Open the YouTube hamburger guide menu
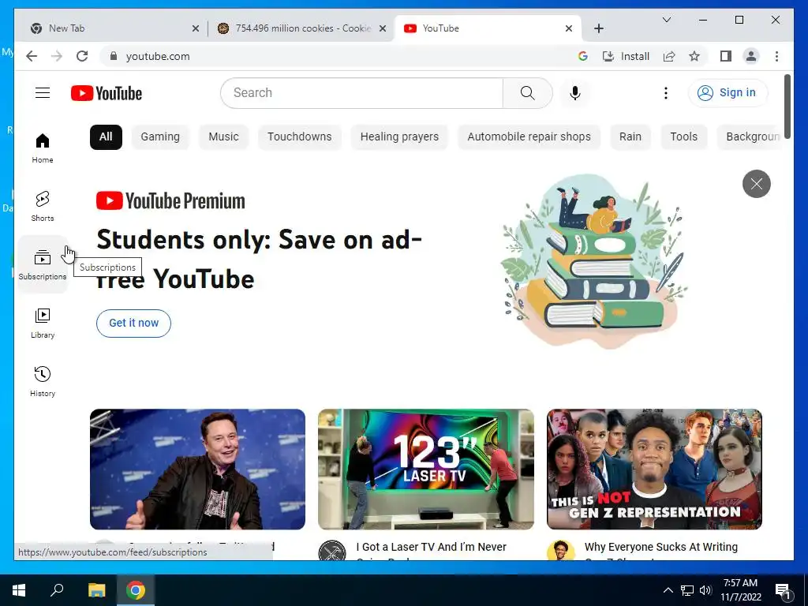 click(x=43, y=93)
